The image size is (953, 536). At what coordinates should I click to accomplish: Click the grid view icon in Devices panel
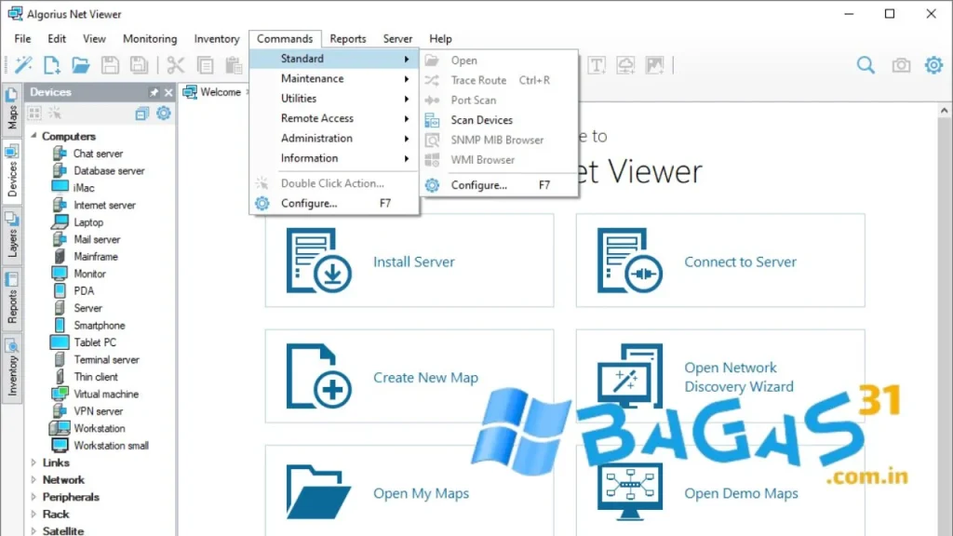tap(34, 113)
